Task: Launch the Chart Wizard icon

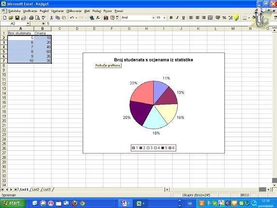Action: pos(106,18)
